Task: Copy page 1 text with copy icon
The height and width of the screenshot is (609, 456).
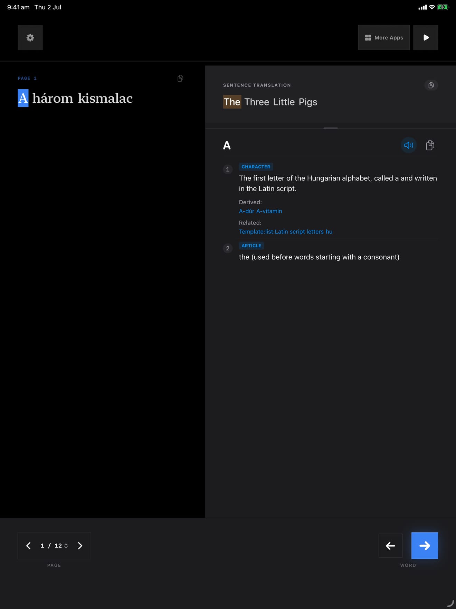Action: click(x=180, y=79)
